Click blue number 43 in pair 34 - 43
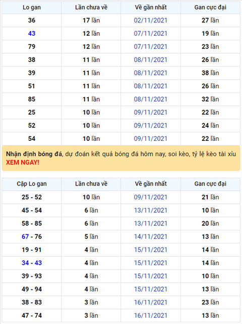Viewport: 242px width, 324px height. tap(38, 263)
